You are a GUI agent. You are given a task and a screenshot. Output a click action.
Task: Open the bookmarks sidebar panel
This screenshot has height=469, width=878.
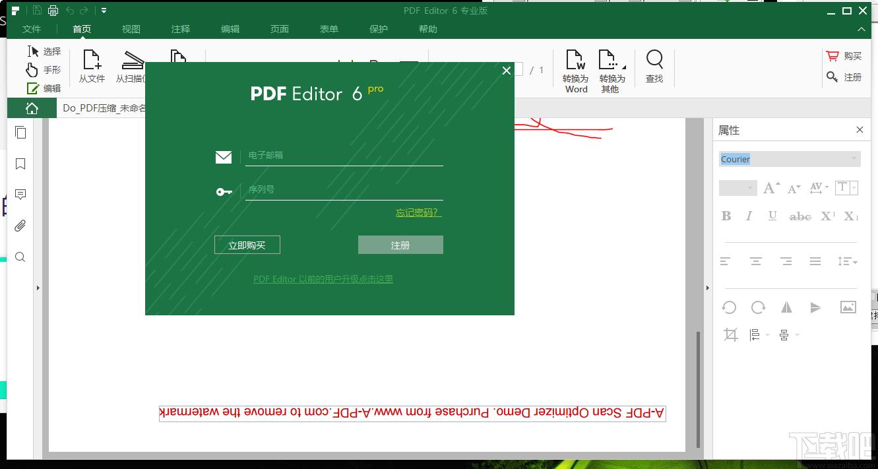pyautogui.click(x=20, y=164)
